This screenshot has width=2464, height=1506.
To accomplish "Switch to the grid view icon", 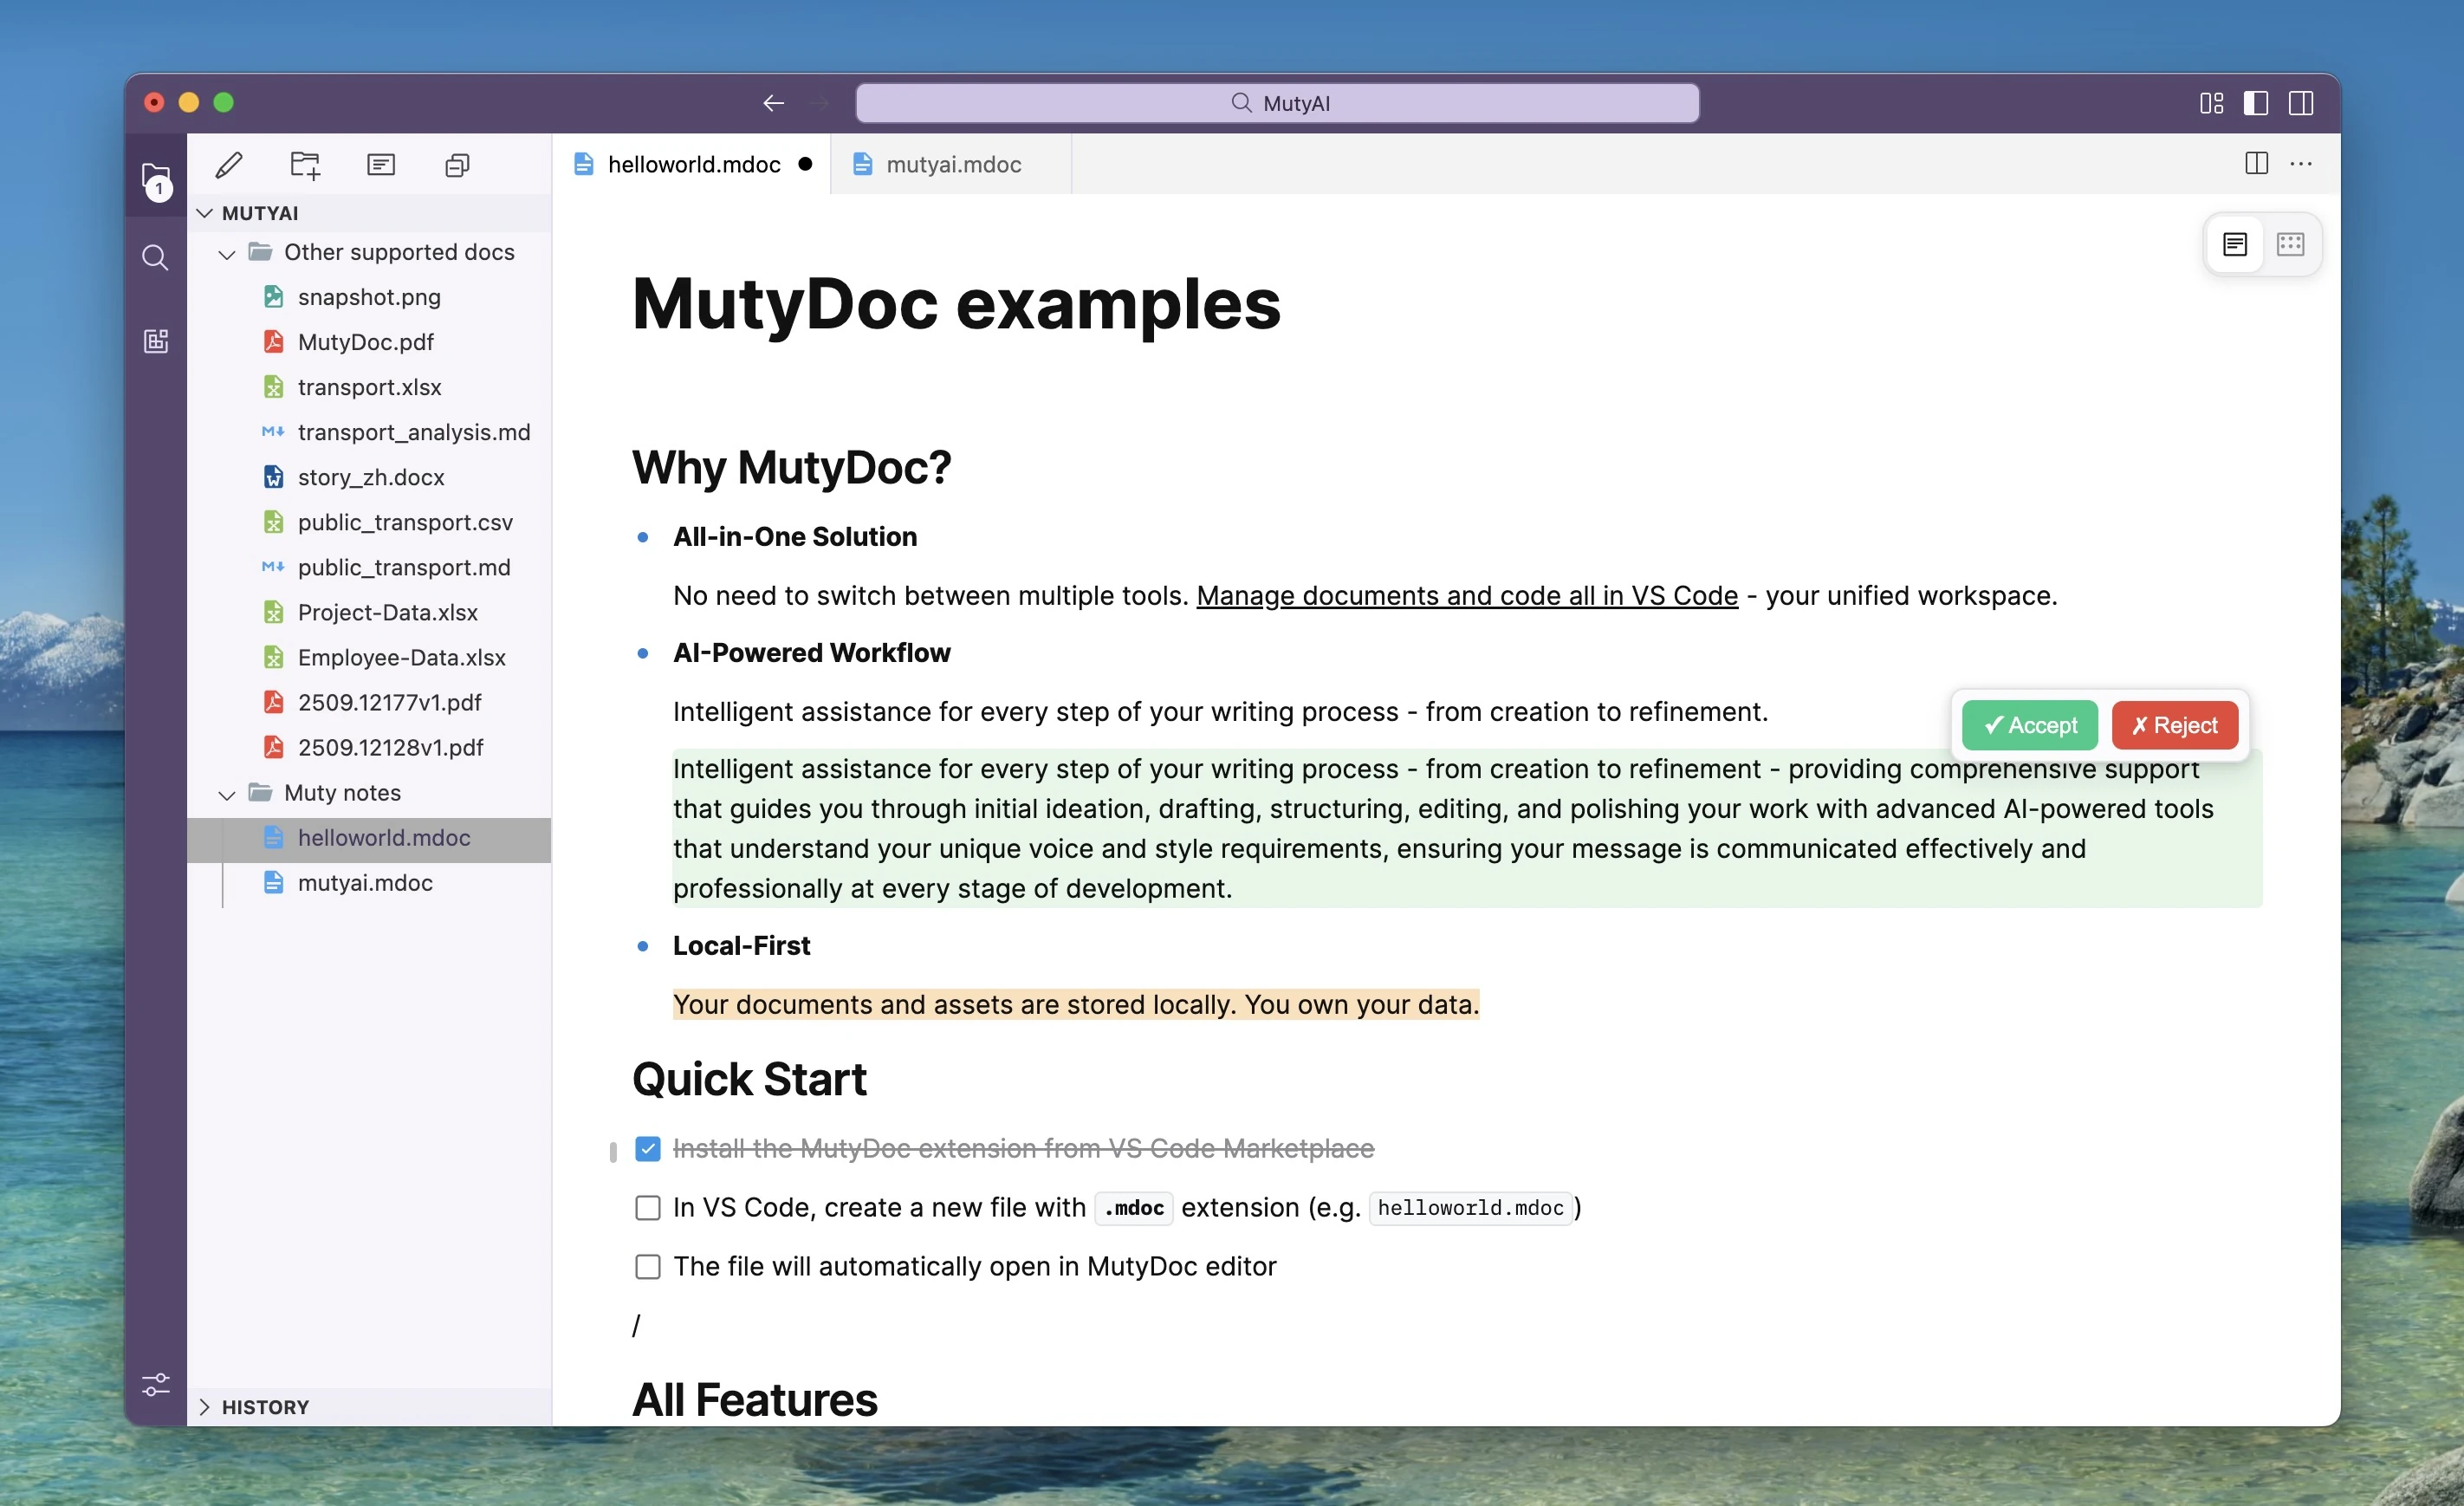I will [2290, 244].
